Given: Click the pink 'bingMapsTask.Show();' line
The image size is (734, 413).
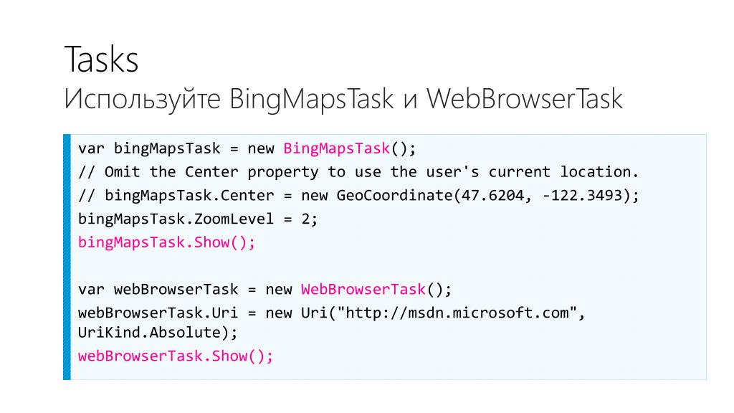Looking at the screenshot, I should (x=166, y=242).
